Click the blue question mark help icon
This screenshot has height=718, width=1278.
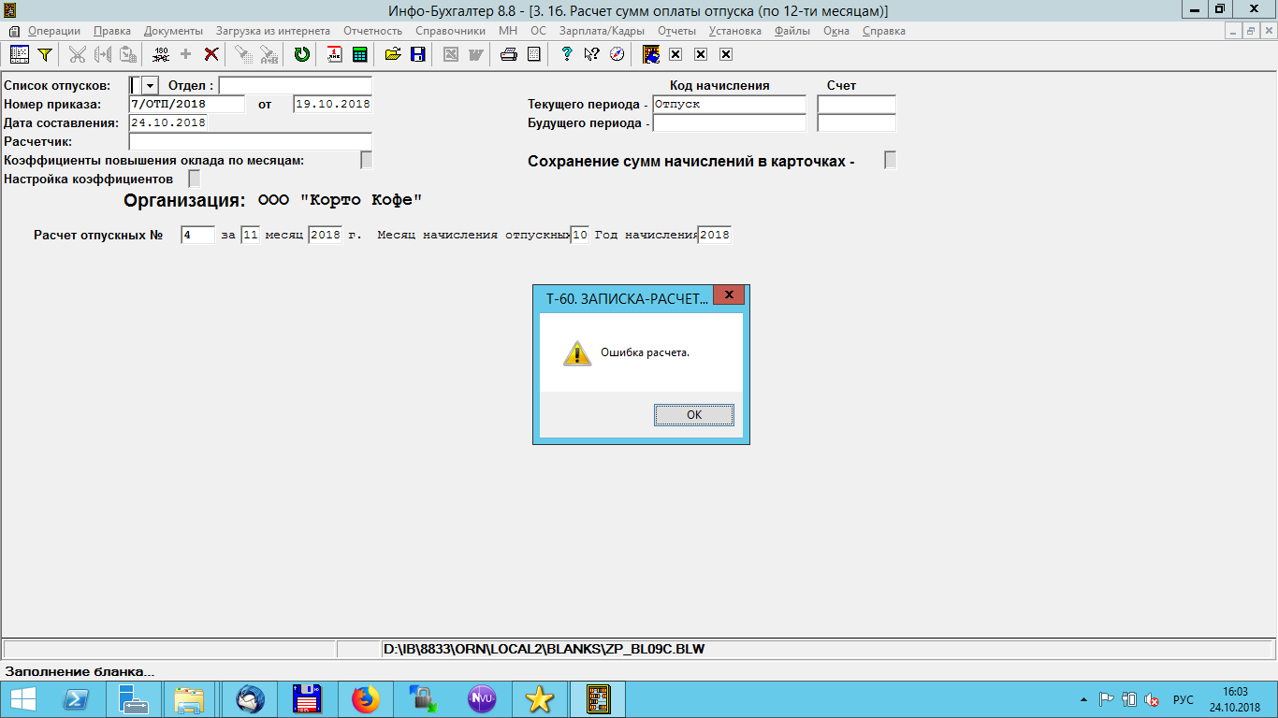click(x=566, y=54)
